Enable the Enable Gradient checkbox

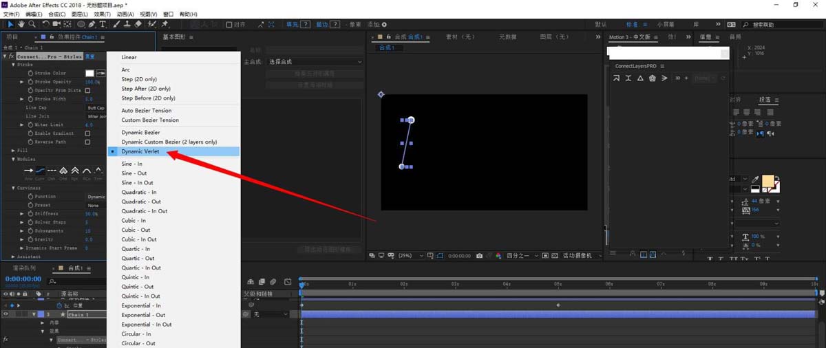(x=87, y=133)
